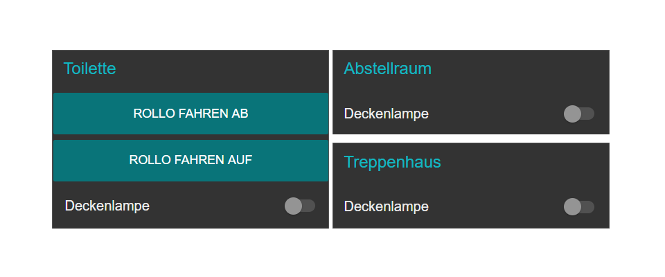Click the track end of Toilette lamp switch

point(311,206)
